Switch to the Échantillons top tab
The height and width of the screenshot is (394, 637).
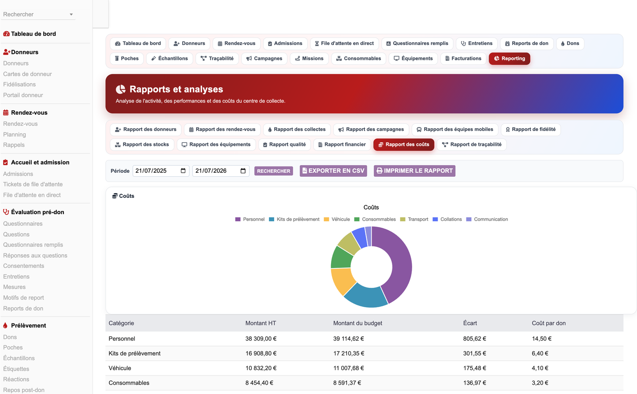[x=170, y=59]
